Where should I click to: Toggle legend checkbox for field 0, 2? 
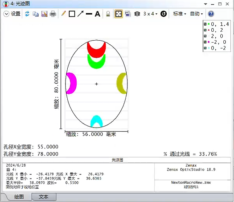point(205,30)
